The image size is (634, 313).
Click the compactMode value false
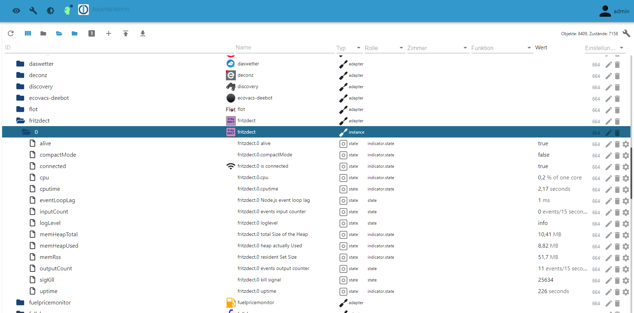coord(544,155)
